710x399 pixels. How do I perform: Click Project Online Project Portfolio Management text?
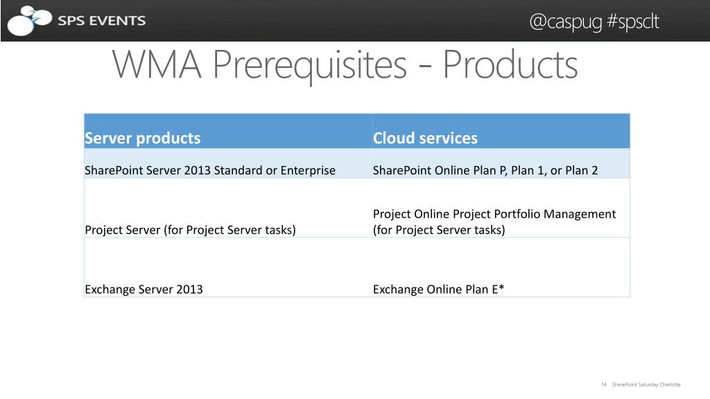click(494, 214)
